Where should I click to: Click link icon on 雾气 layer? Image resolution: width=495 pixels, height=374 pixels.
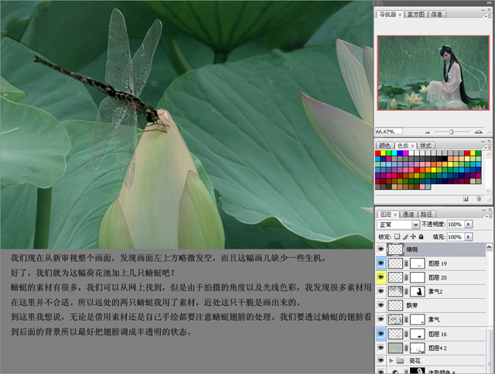click(x=406, y=320)
